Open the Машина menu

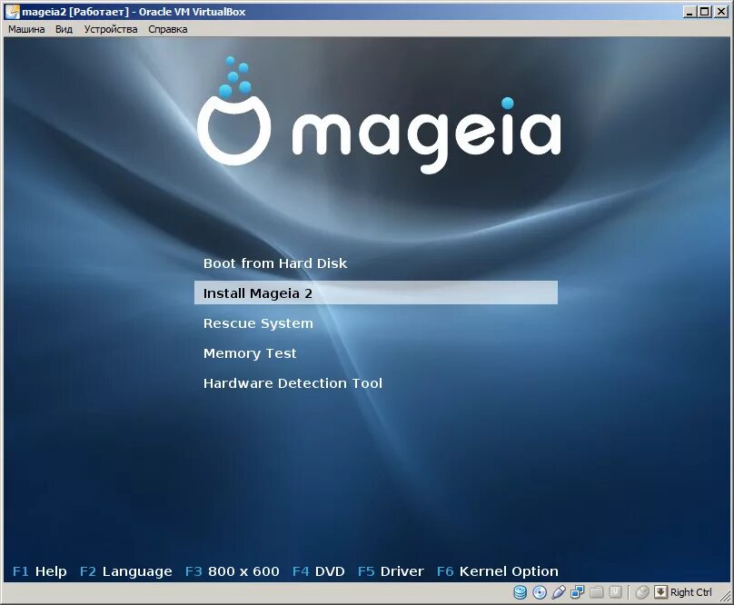(x=26, y=29)
